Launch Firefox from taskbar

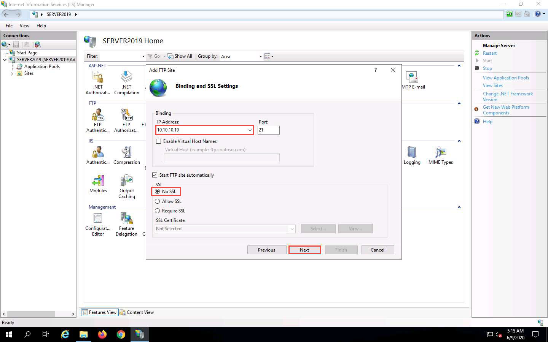(x=102, y=334)
